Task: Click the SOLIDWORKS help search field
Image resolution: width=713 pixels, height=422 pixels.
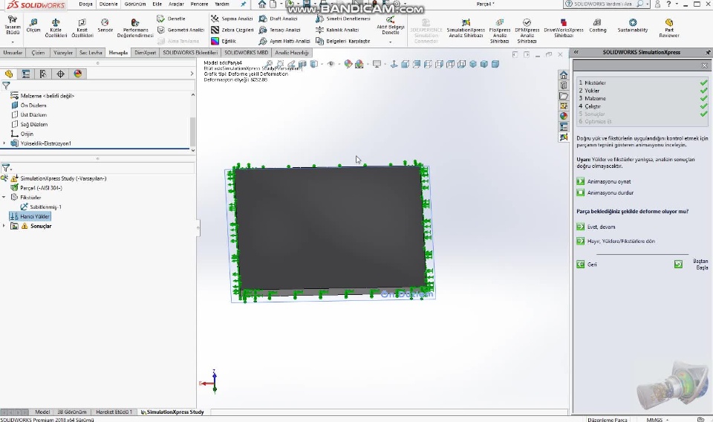Action: [605, 4]
